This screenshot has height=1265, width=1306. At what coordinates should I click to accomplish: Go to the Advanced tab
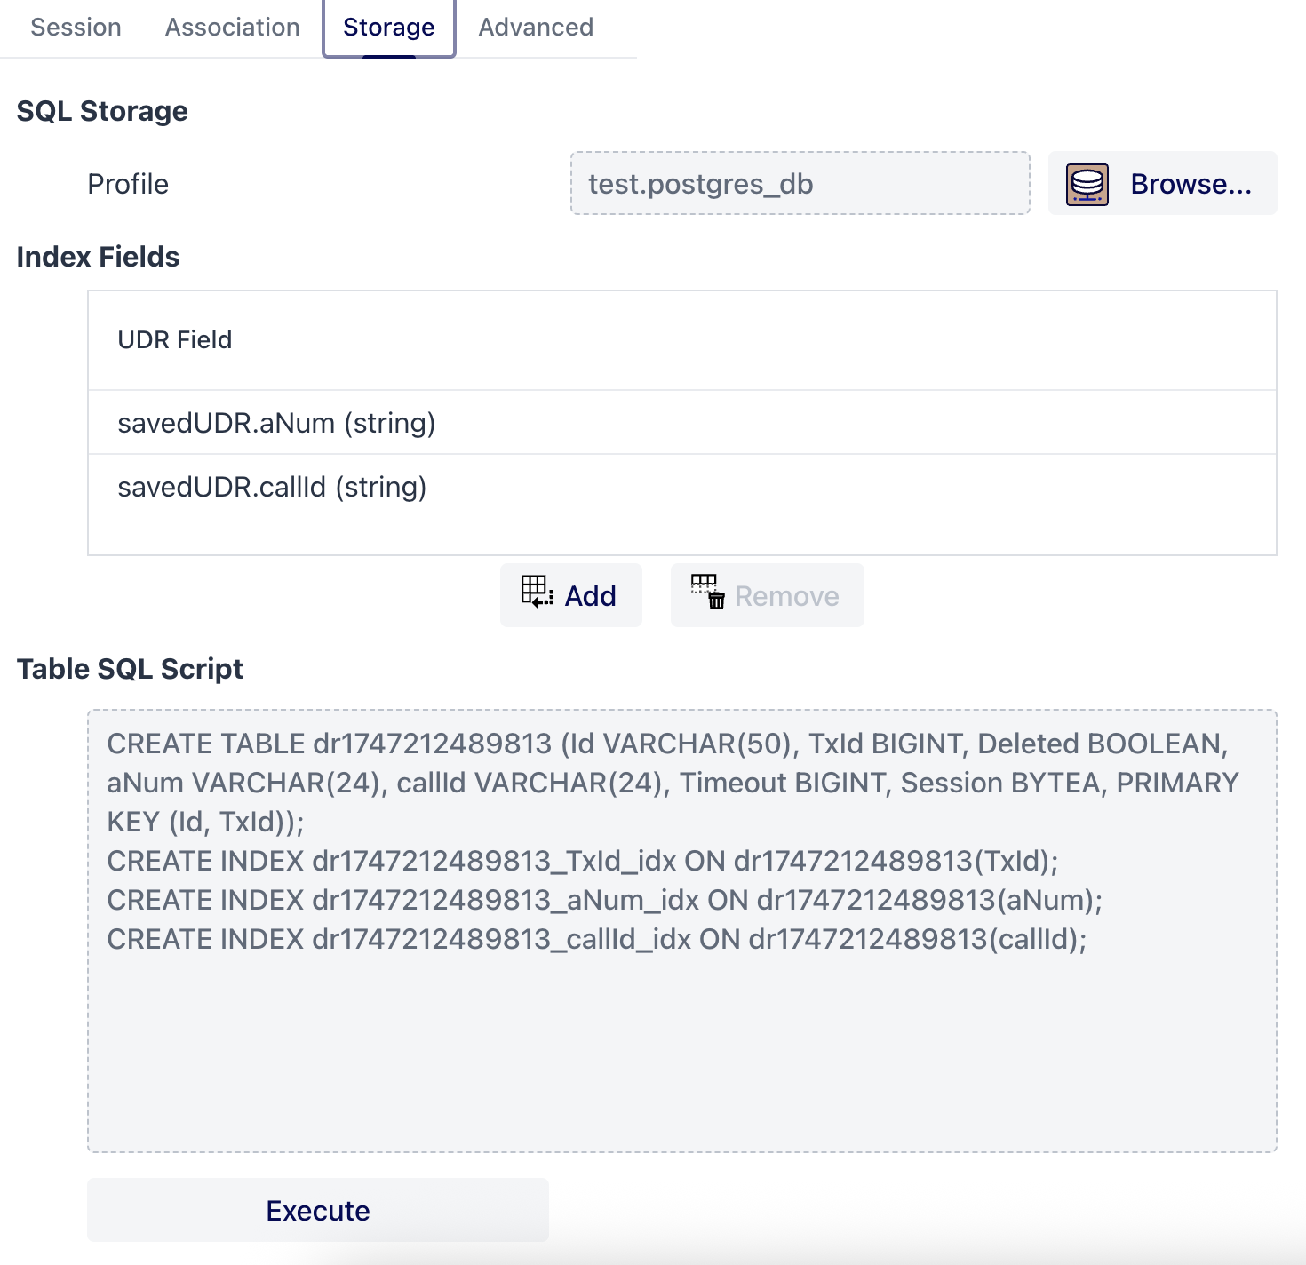535,27
